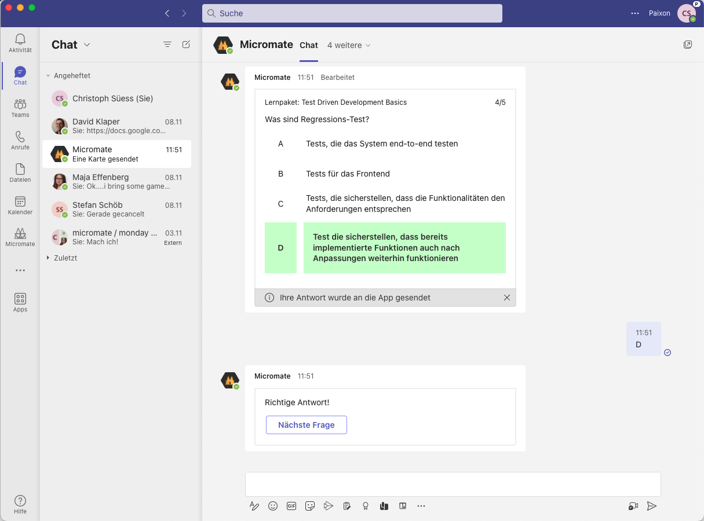Open chat with Christoph Süess (Sie)
Viewport: 704px width, 521px height.
pyautogui.click(x=116, y=98)
